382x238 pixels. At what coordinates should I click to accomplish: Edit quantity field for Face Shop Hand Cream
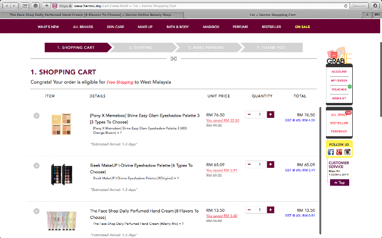pyautogui.click(x=260, y=210)
